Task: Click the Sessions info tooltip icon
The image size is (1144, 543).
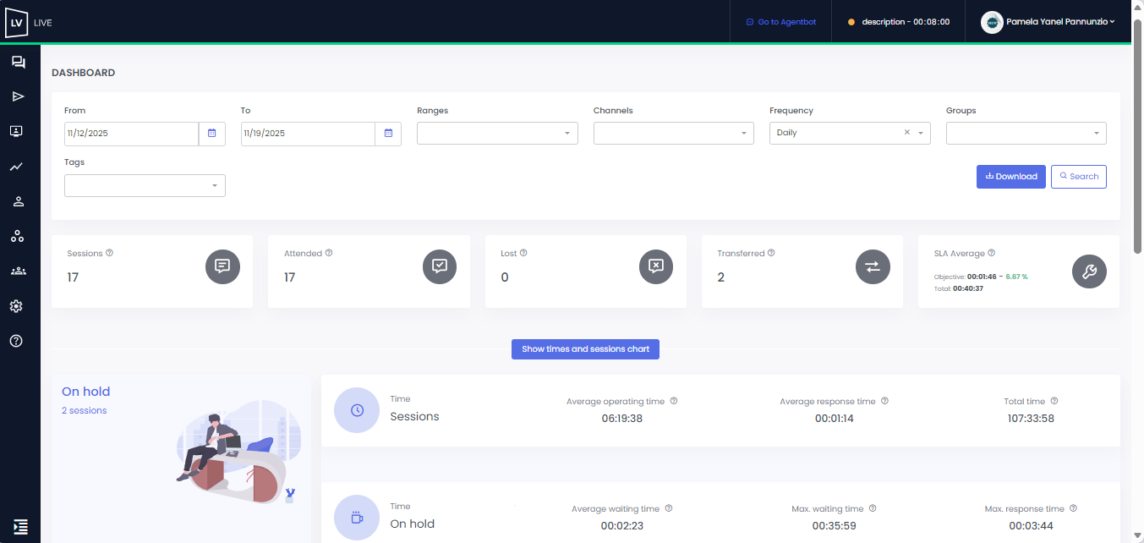Action: point(110,253)
